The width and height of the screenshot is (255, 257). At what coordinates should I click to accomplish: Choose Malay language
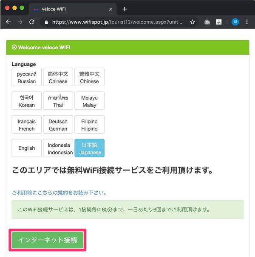pos(89,101)
